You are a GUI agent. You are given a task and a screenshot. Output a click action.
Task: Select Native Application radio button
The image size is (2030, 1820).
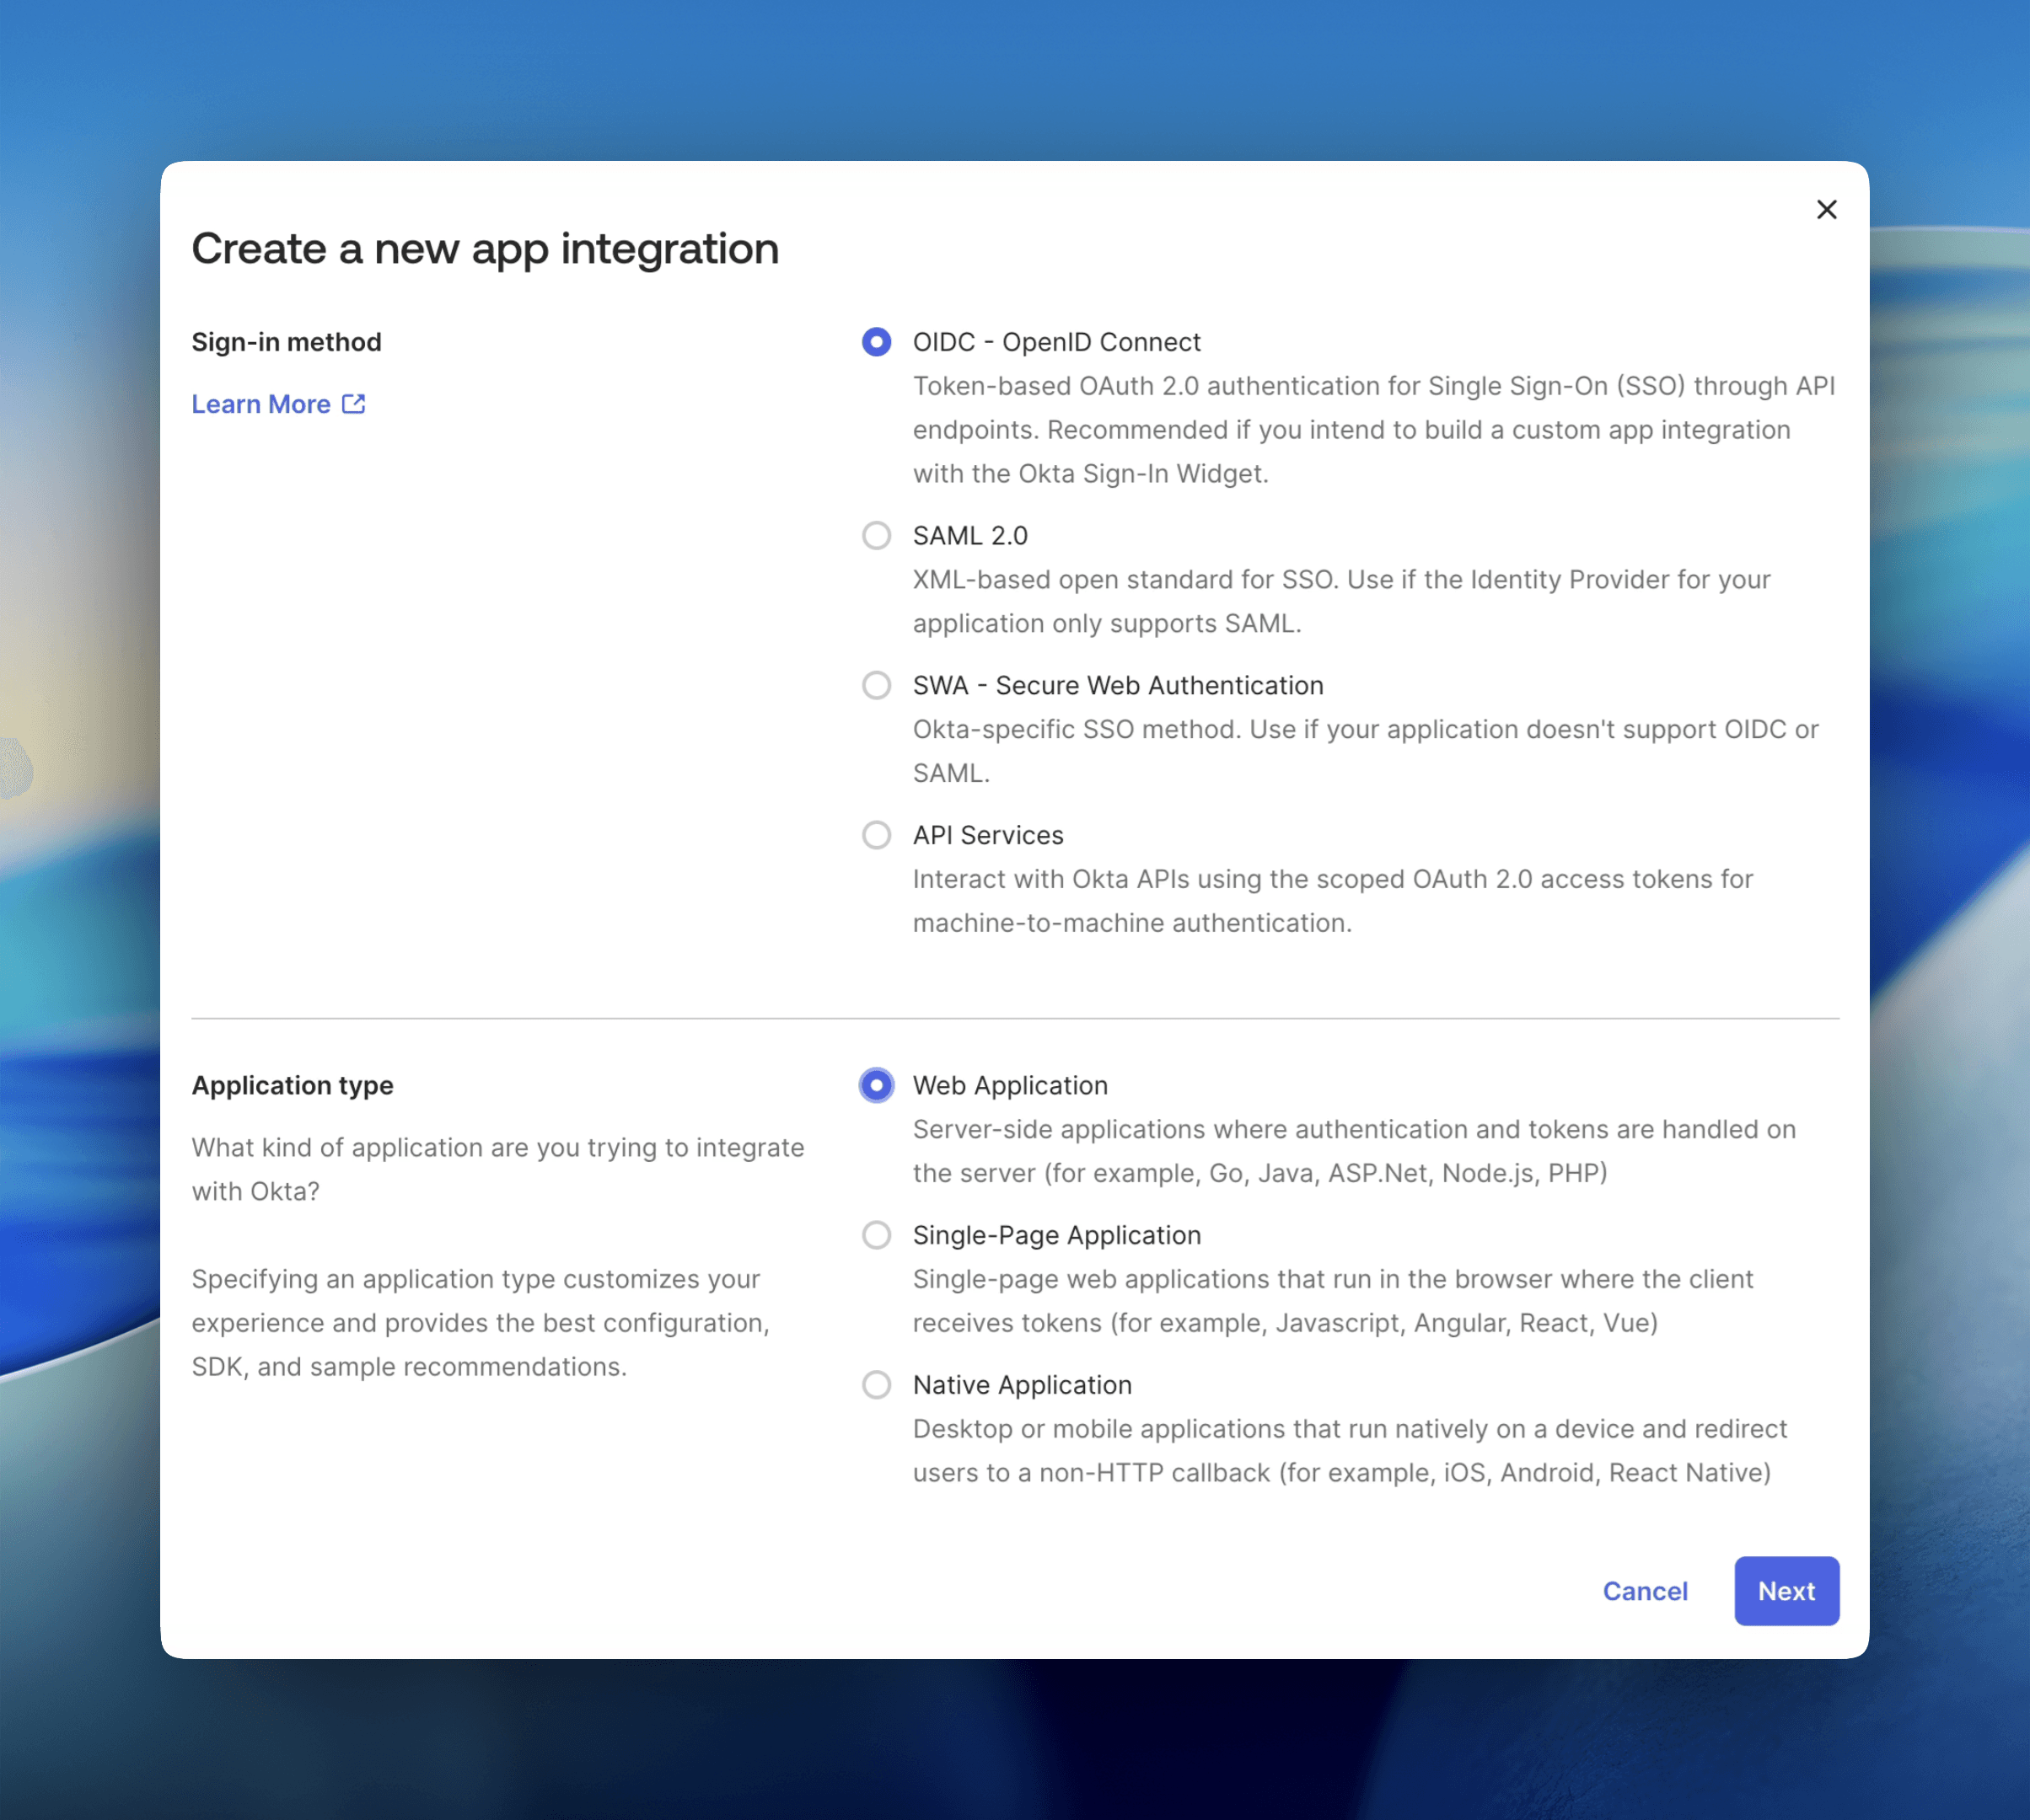[x=877, y=1385]
